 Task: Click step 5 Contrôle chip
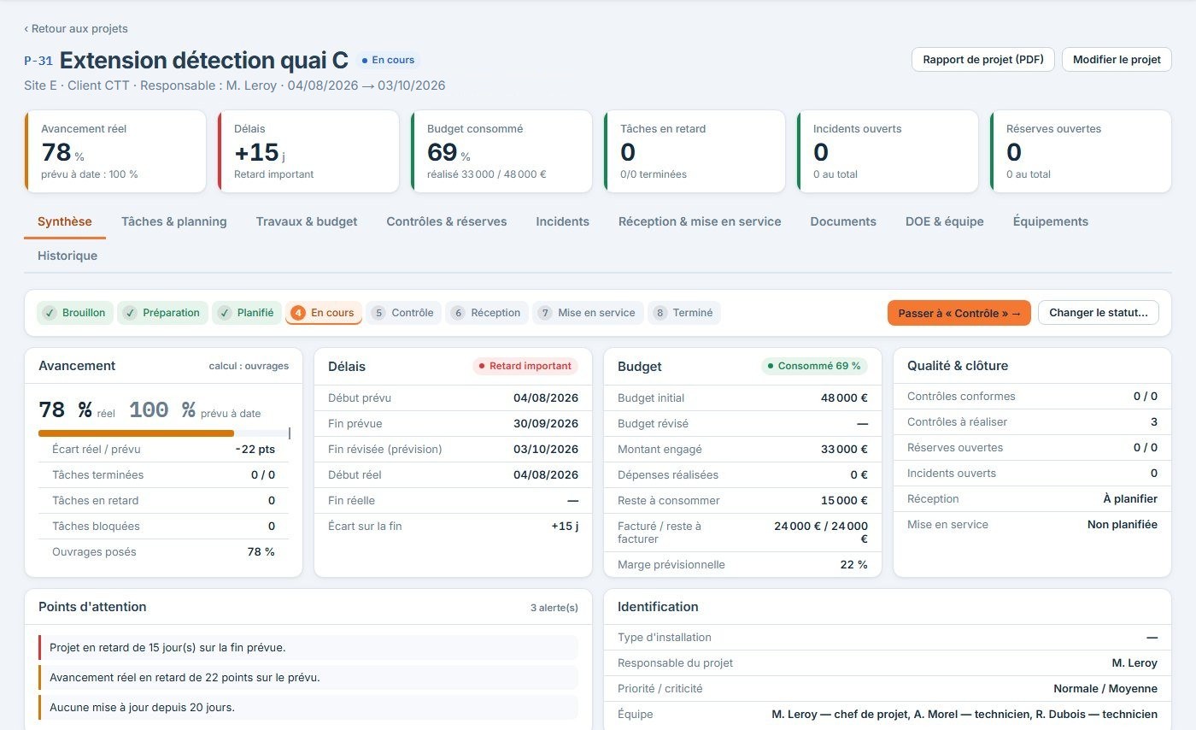tap(404, 313)
